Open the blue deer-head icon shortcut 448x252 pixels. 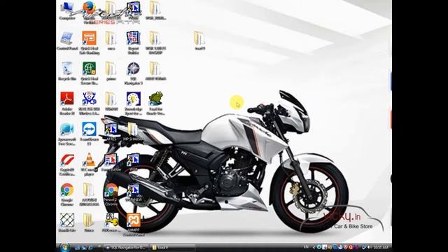(x=89, y=104)
